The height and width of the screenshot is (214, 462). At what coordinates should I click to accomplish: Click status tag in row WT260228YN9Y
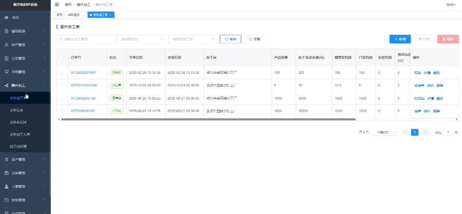tap(117, 72)
